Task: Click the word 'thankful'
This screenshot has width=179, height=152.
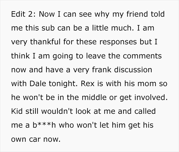Action: tap(45, 42)
